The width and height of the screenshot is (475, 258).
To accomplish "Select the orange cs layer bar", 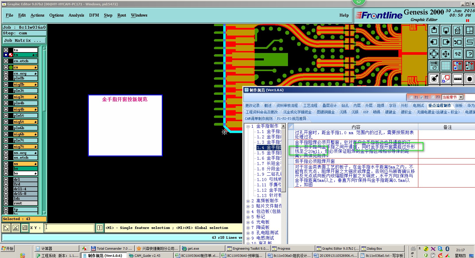I will click(x=25, y=68).
